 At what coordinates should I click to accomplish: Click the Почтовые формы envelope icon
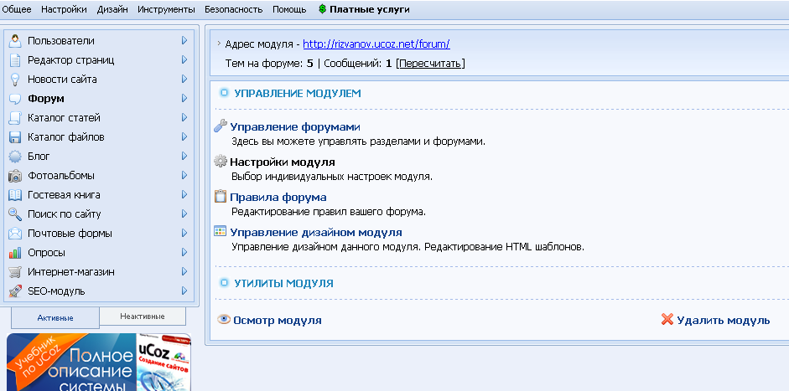(x=15, y=234)
